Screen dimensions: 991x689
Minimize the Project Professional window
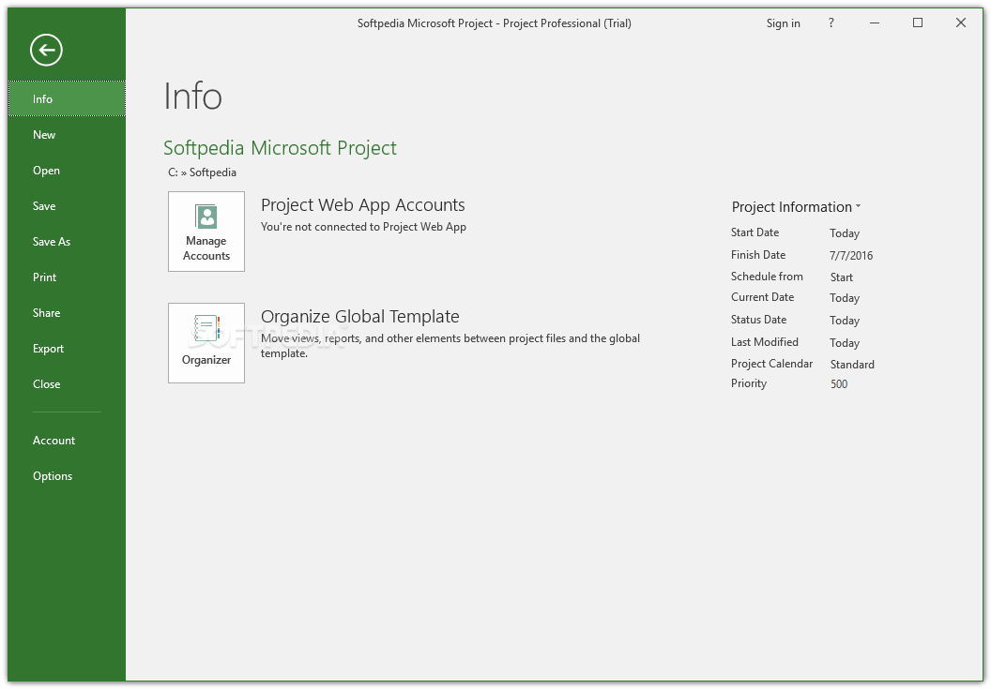875,23
